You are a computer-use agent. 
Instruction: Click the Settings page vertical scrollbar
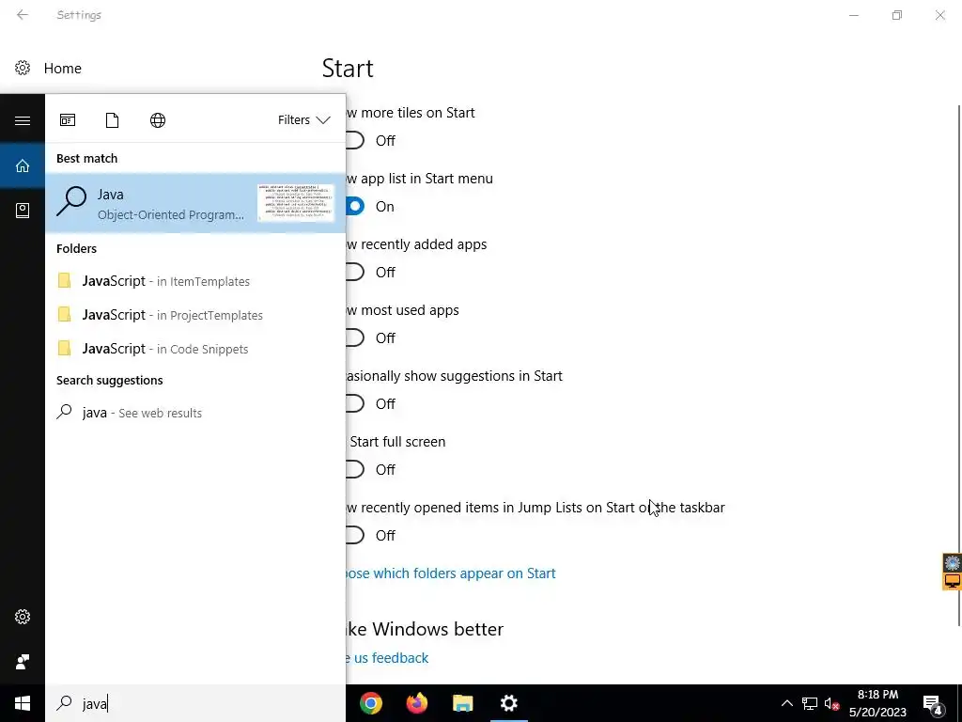coord(958,366)
